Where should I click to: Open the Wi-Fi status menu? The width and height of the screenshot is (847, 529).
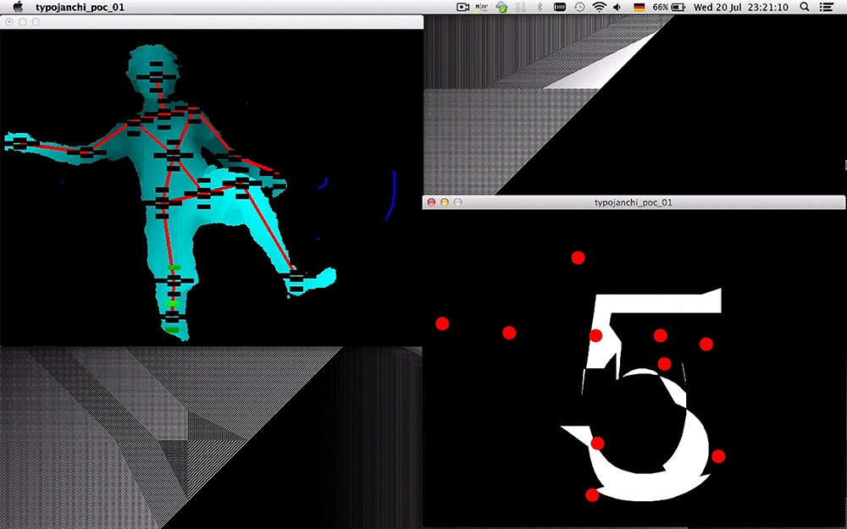click(599, 7)
